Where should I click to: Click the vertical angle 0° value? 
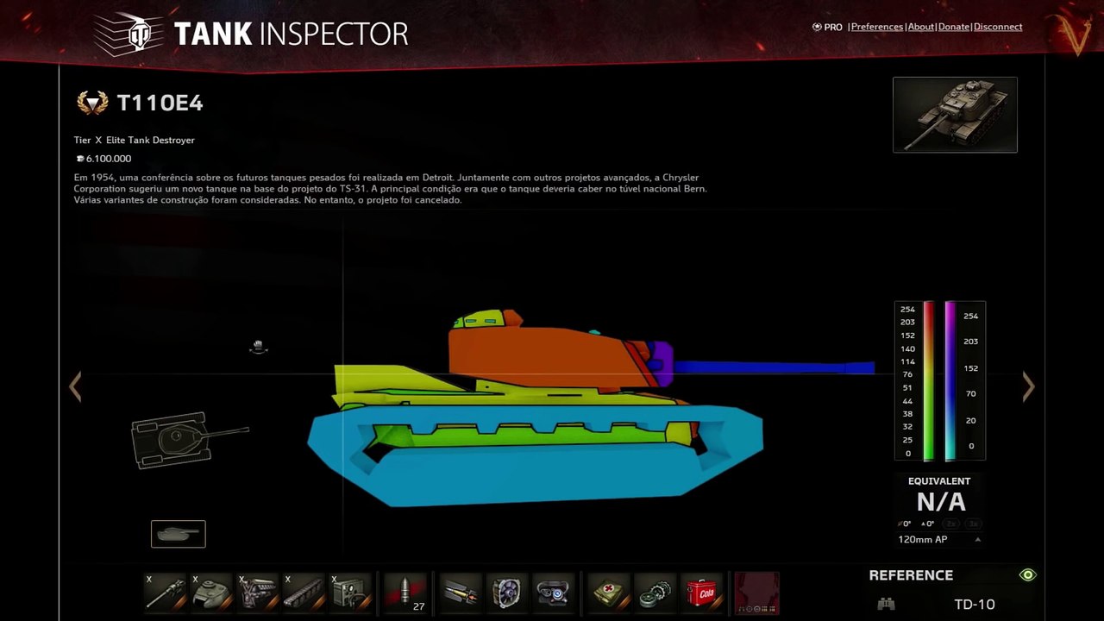pyautogui.click(x=928, y=524)
